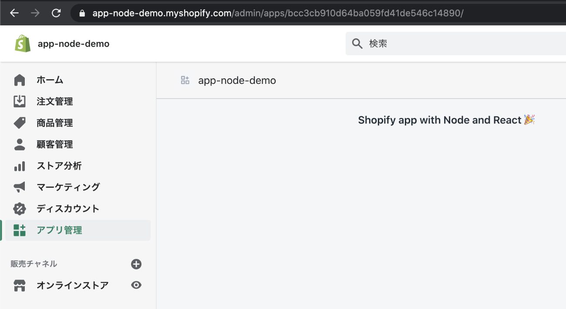The image size is (566, 309).
Task: Click the products tag icon
Action: [20, 123]
